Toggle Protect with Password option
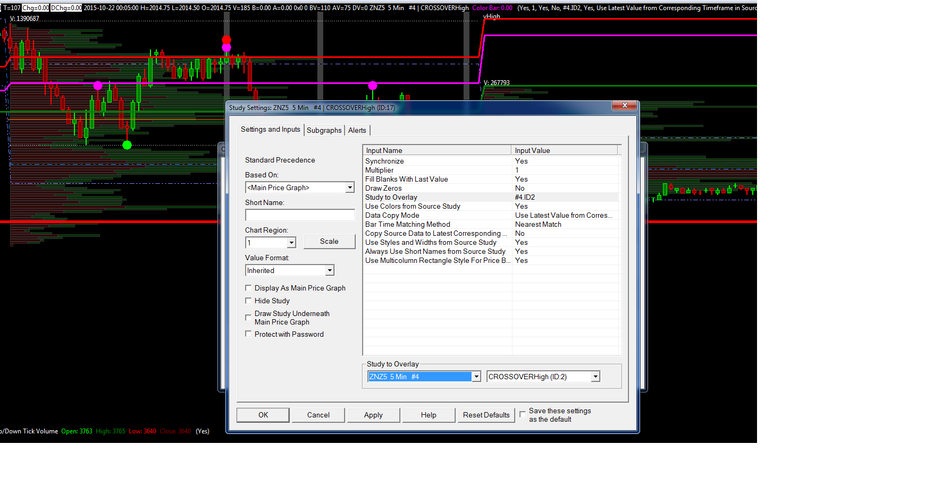Image resolution: width=950 pixels, height=478 pixels. pos(248,334)
